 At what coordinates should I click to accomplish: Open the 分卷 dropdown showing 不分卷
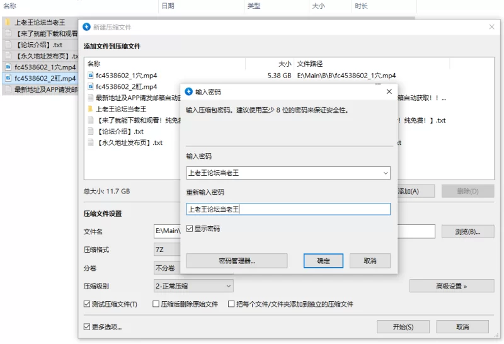[167, 268]
